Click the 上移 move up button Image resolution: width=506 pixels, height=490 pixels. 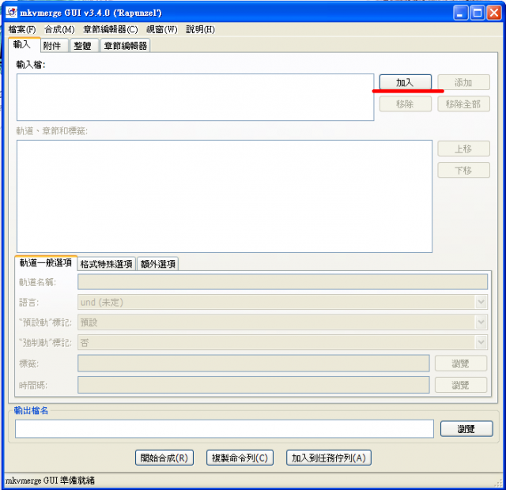coord(463,149)
